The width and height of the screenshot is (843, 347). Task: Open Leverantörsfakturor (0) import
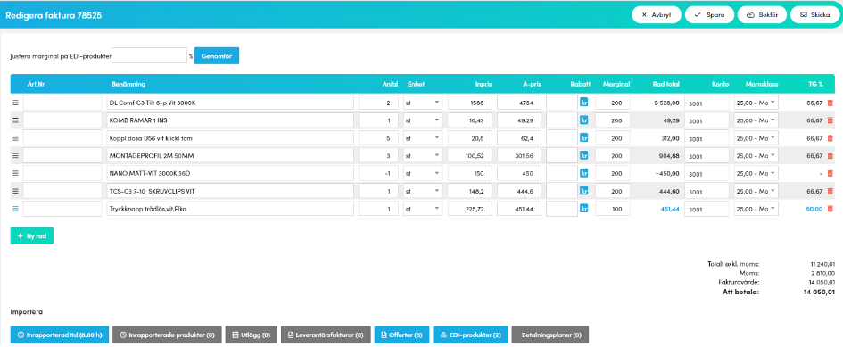(326, 335)
